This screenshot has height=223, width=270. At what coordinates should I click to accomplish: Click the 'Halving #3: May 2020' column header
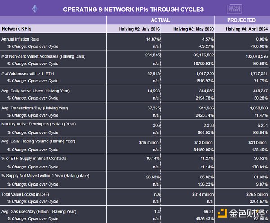(193, 29)
